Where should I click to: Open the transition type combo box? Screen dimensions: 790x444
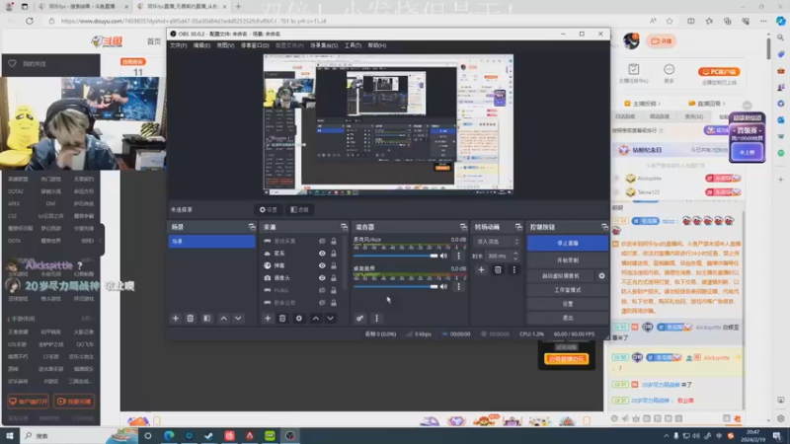click(x=498, y=242)
